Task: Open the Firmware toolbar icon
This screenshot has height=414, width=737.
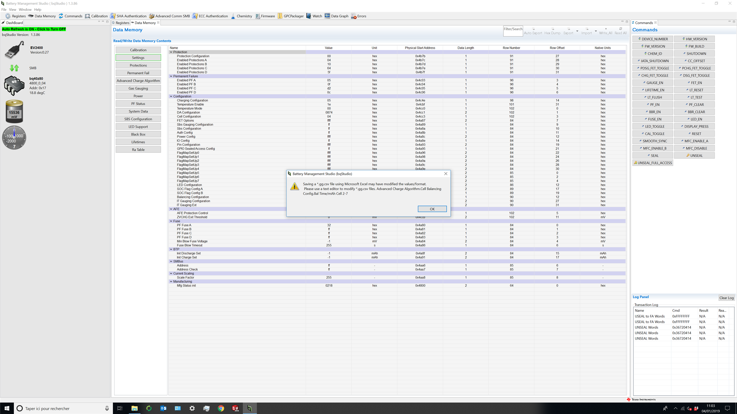Action: click(x=258, y=16)
